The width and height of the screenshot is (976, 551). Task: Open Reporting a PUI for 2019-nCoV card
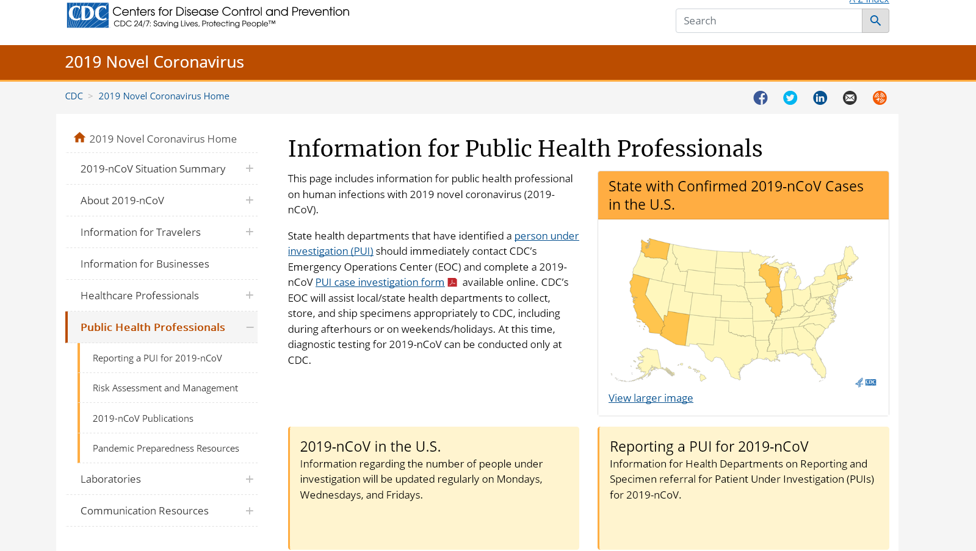tap(743, 488)
